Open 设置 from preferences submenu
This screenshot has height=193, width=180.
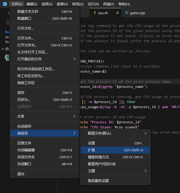(x=115, y=143)
